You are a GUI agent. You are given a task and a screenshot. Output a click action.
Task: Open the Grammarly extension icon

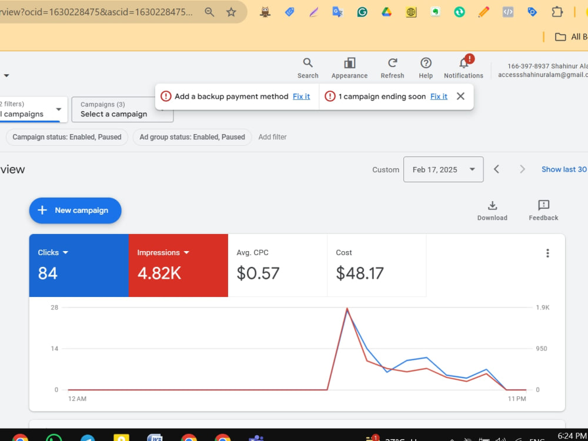(362, 12)
